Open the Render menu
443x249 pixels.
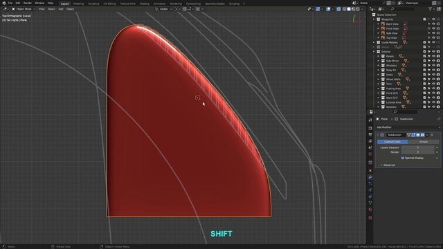click(28, 3)
